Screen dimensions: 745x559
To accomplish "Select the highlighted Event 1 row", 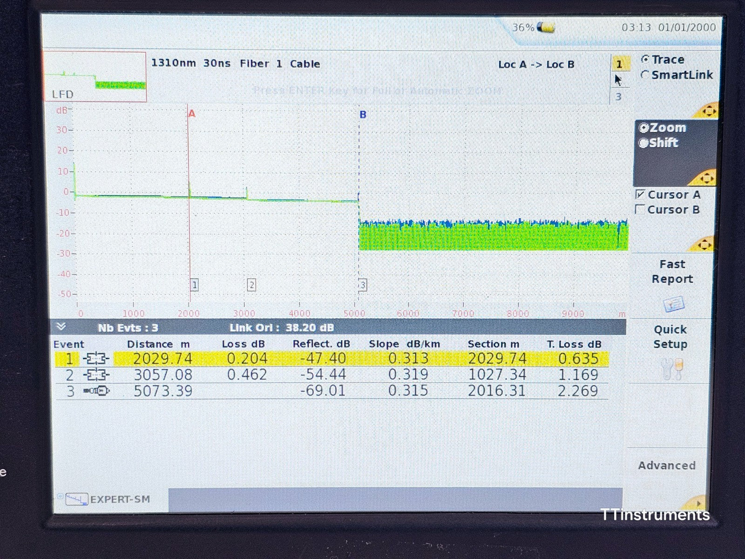I will coord(326,359).
